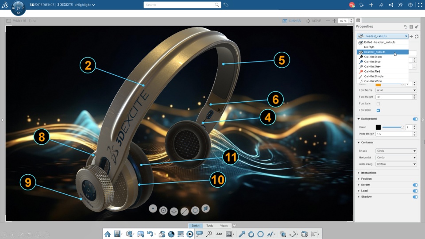Click the Inner Margin value field
Viewport: 425px width, 239px height.
pos(394,134)
